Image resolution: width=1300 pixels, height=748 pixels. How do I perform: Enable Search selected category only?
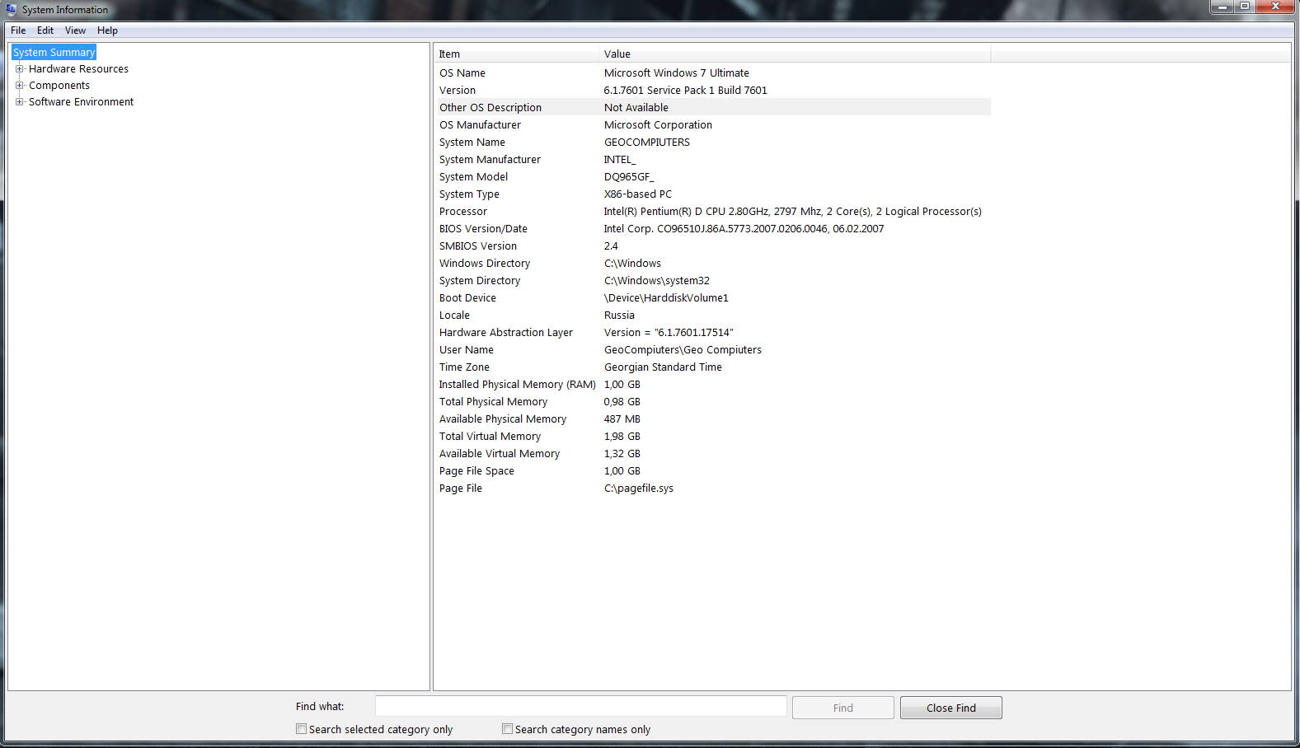point(302,729)
